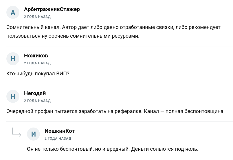Image resolution: width=233 pixels, height=160 pixels.
Task: Click АрбитражникСтажер's round avatar with letter А
Action: (x=13, y=12)
